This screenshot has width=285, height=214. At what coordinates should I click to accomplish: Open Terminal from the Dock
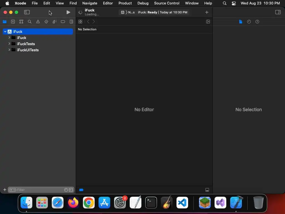click(x=151, y=203)
